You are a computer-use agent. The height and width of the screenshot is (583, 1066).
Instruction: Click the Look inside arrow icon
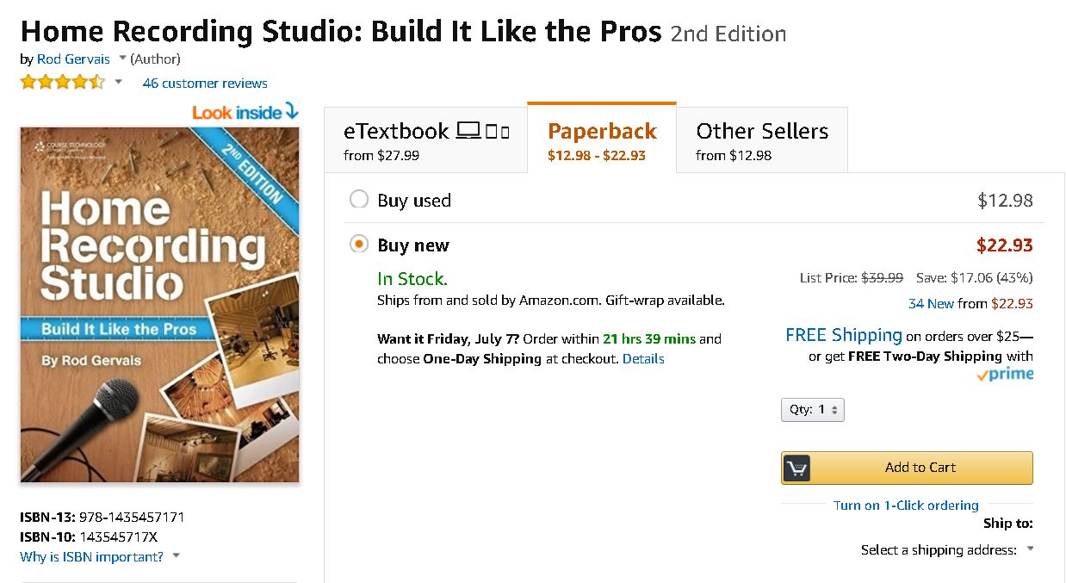[x=291, y=111]
